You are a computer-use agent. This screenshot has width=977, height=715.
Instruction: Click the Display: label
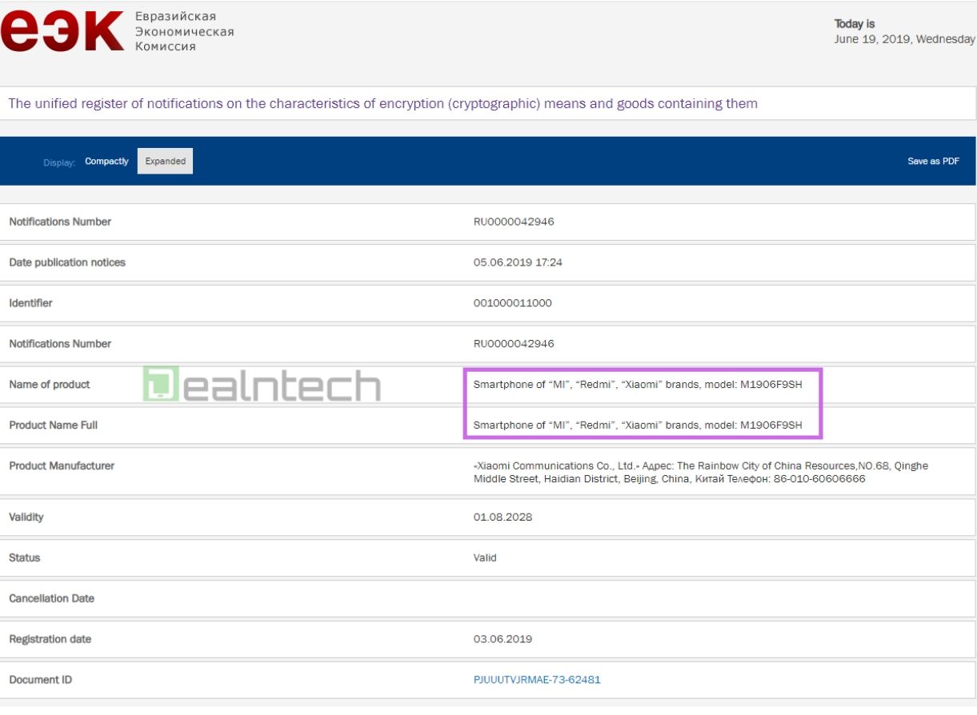[x=59, y=162]
